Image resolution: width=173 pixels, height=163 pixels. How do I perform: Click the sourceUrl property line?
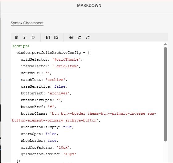(x=36, y=73)
